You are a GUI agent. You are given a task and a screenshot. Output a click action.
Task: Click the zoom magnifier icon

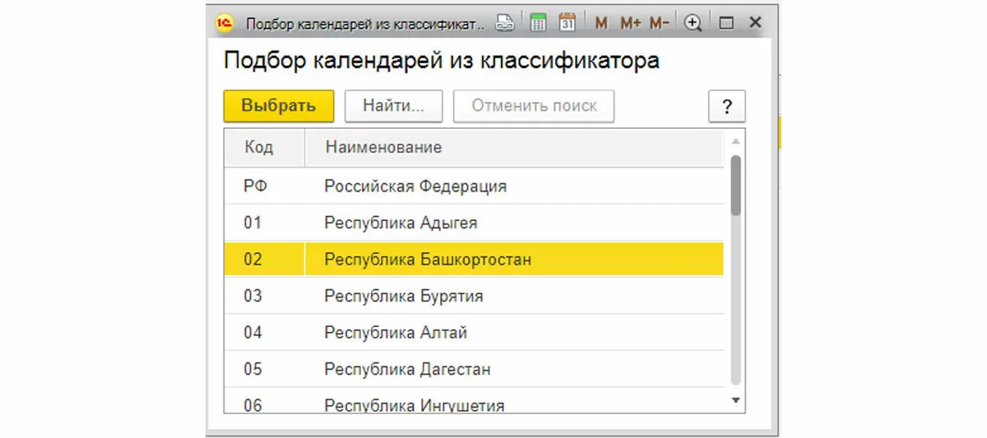tap(693, 24)
